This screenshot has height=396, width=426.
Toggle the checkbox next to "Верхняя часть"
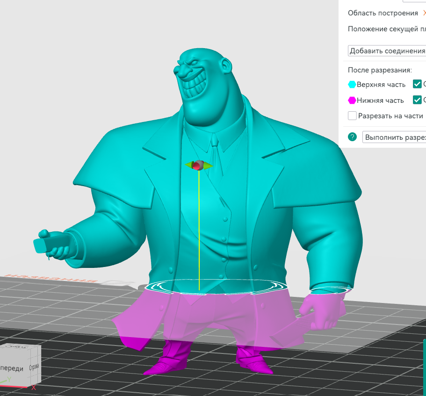click(x=417, y=84)
